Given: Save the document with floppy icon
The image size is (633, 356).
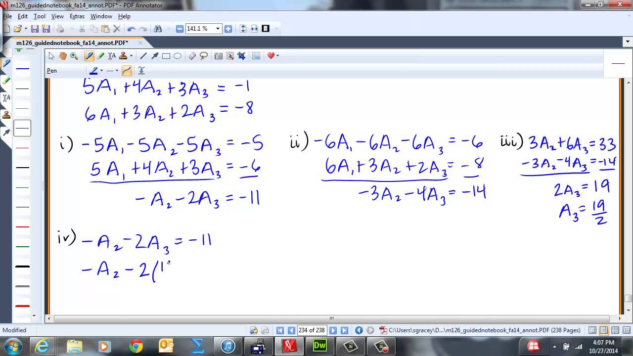Looking at the screenshot, I should (35, 29).
